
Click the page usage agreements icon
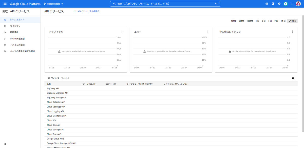pyautogui.click(x=5, y=51)
